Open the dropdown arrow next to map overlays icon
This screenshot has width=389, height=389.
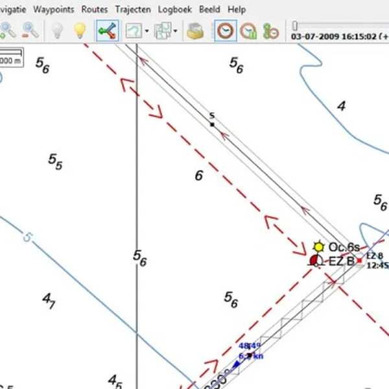(176, 30)
